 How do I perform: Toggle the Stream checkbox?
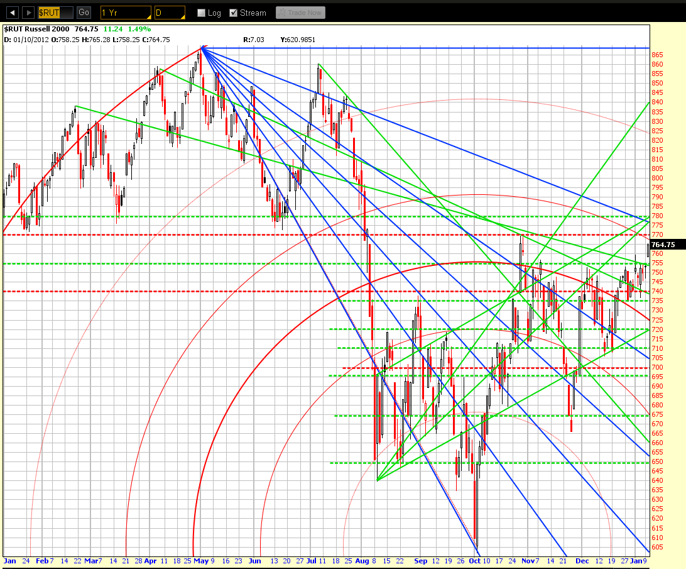point(234,13)
